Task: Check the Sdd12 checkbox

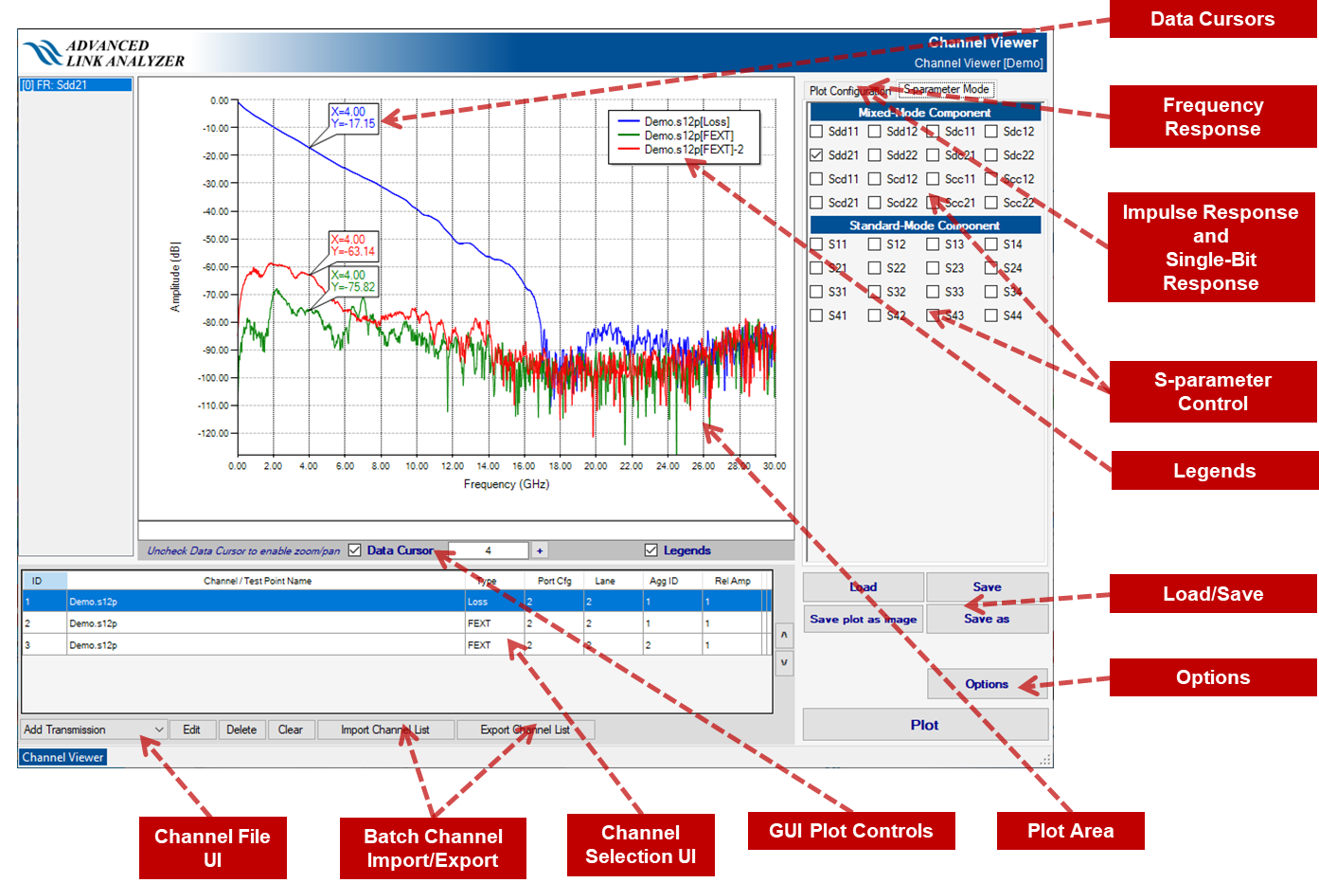Action: [x=875, y=132]
